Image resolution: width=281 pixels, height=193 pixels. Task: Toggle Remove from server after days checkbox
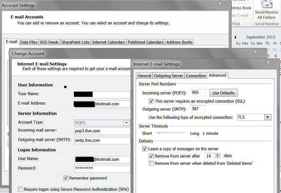click(x=151, y=156)
